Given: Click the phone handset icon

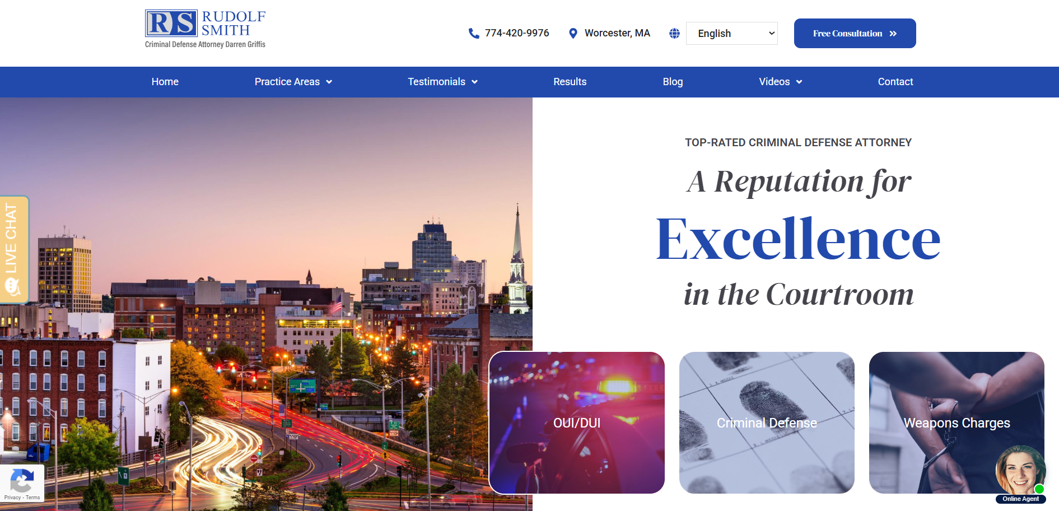Looking at the screenshot, I should click(474, 34).
